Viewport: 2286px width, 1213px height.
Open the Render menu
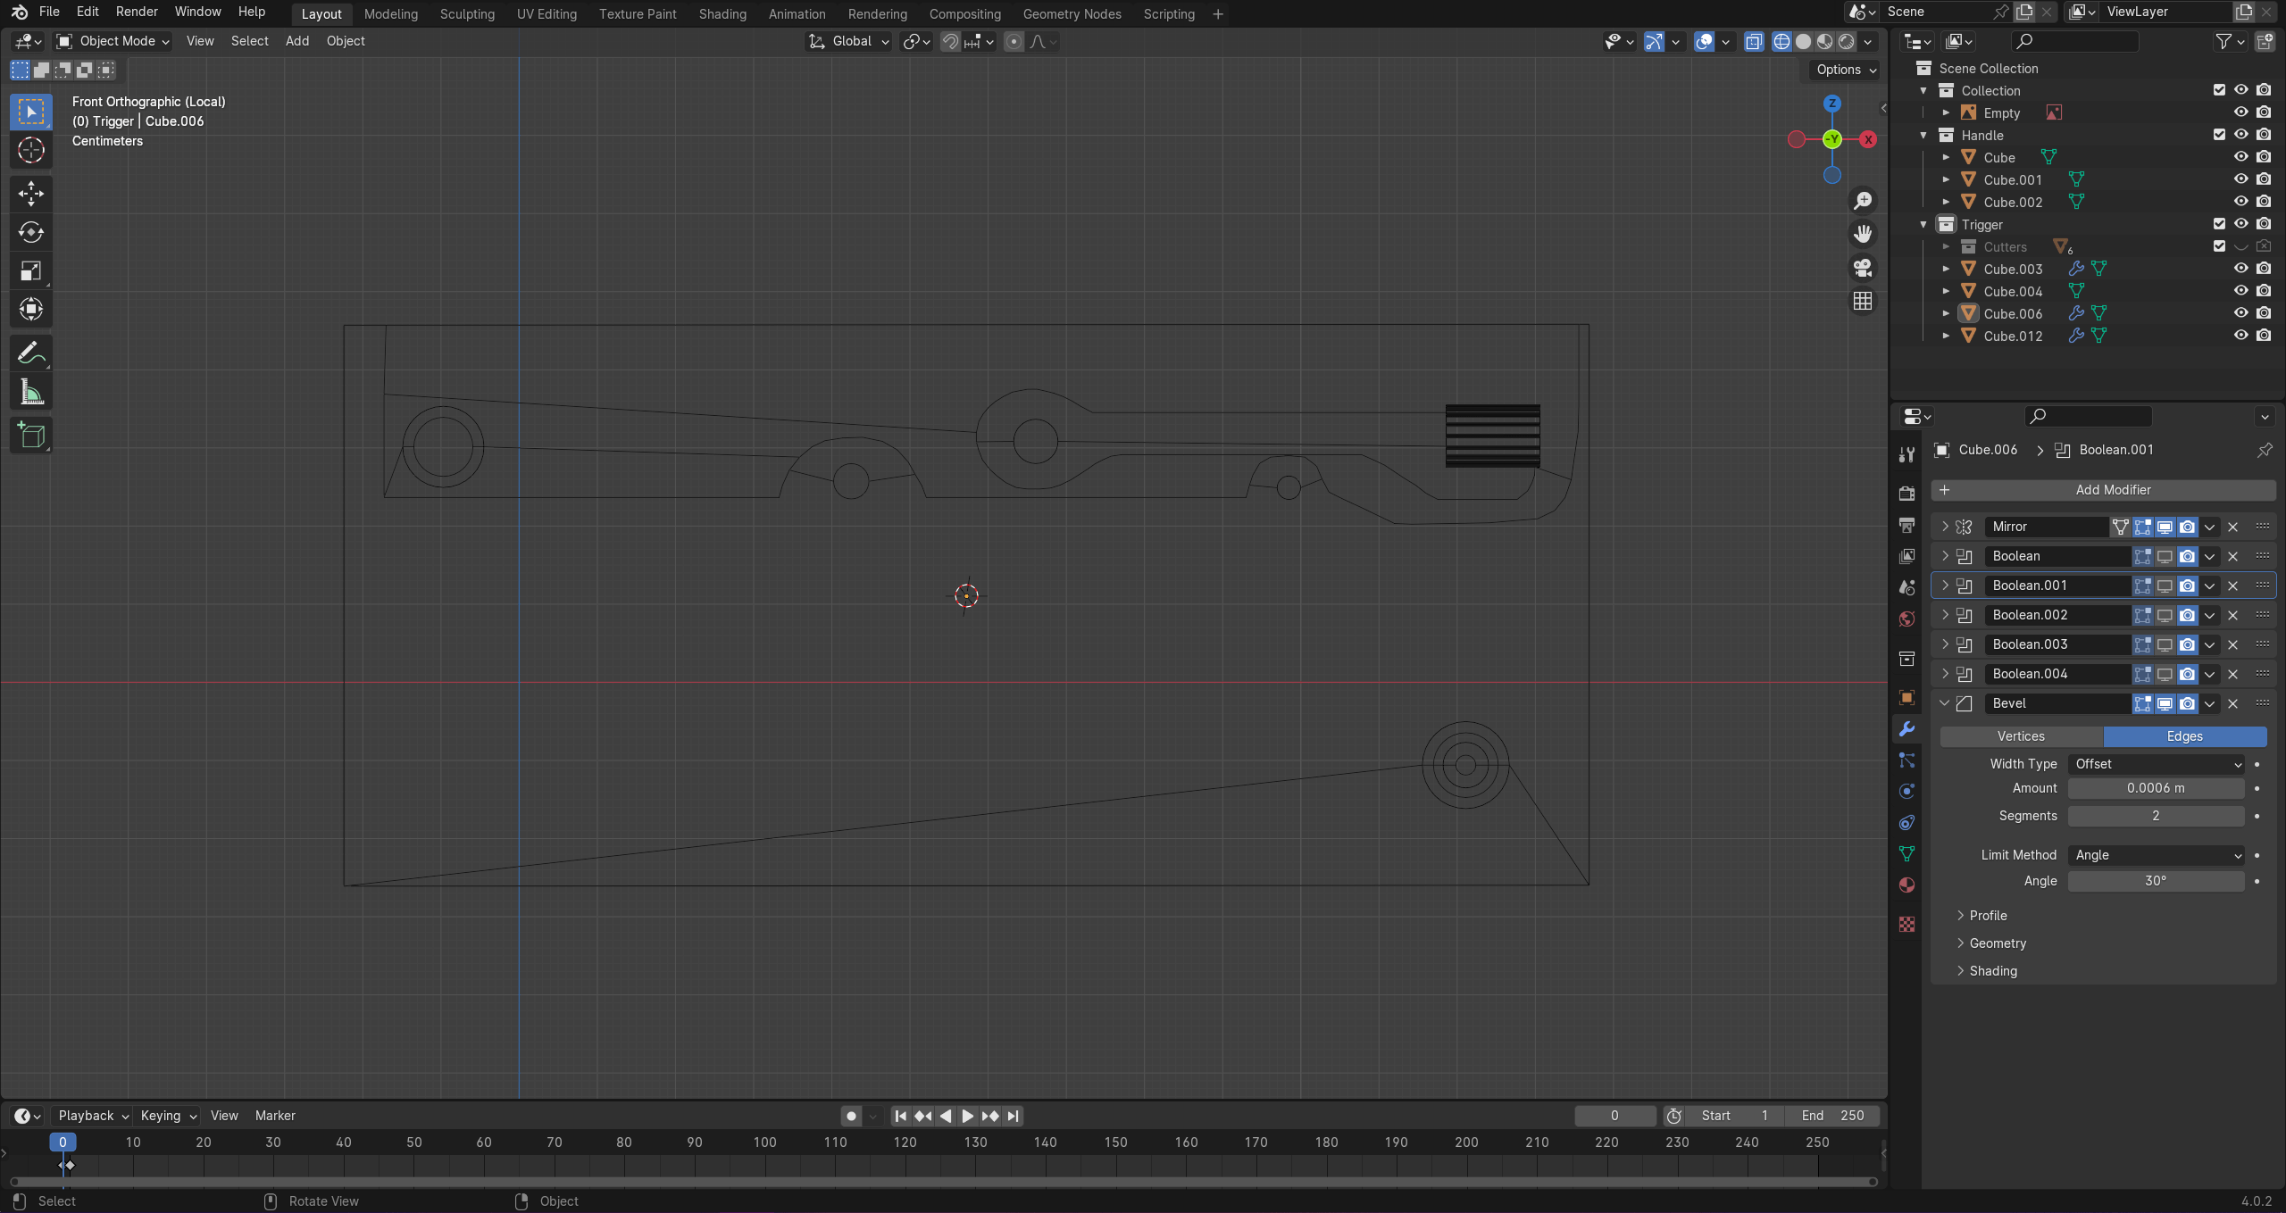coord(136,12)
